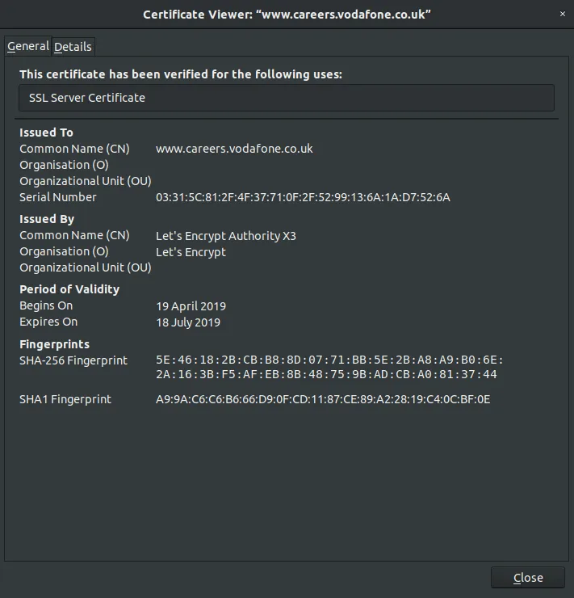Viewport: 574px width, 598px height.
Task: Click the www.careers.vodafone.co.uk common name value
Action: pyautogui.click(x=234, y=149)
